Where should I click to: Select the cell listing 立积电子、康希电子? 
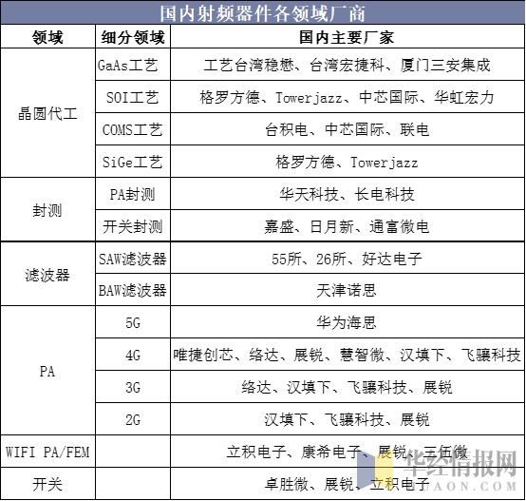(348, 452)
